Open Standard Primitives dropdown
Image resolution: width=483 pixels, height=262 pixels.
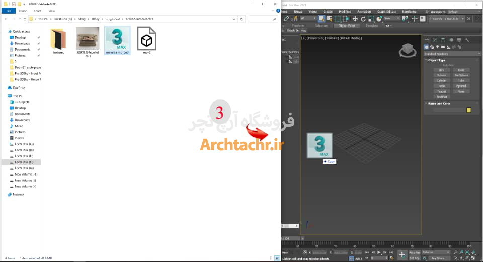pyautogui.click(x=452, y=54)
